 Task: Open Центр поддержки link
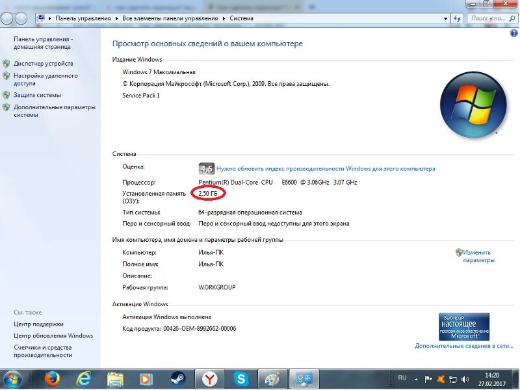[x=38, y=324]
